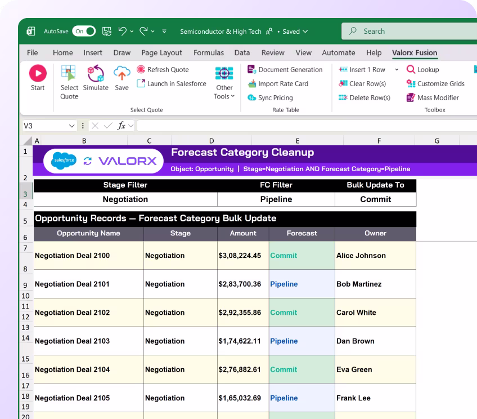Open Mass Modifier

(433, 97)
